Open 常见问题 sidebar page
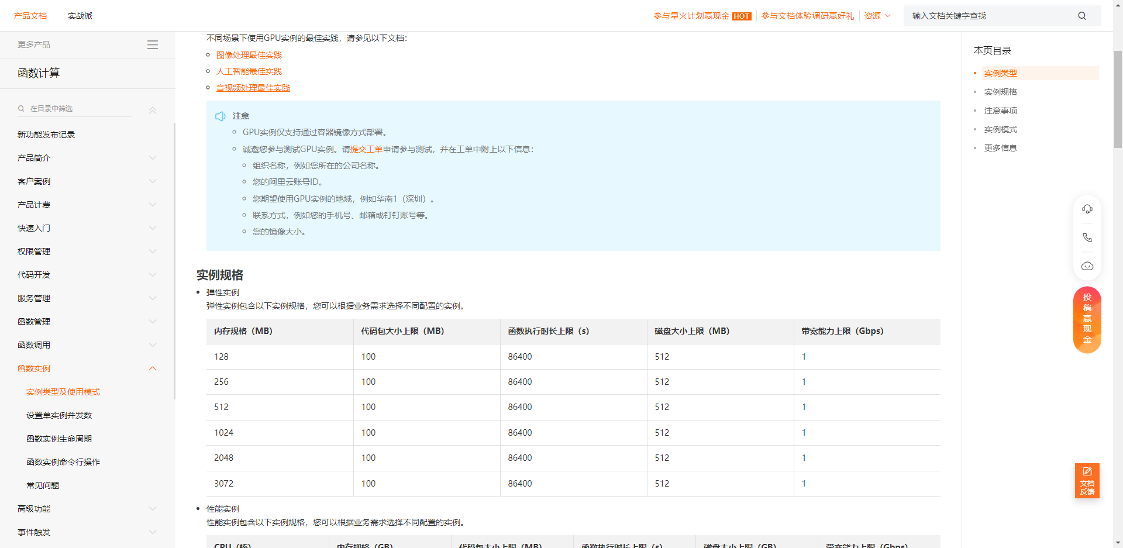 43,485
